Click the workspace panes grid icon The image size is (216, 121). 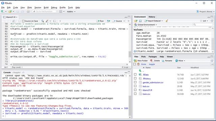(61, 11)
